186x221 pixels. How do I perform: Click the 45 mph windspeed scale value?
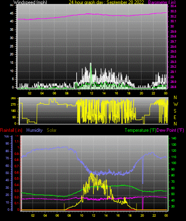coord(12,14)
